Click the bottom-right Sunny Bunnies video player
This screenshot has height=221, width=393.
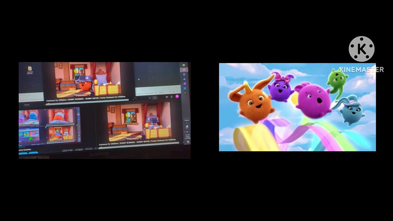point(139,122)
